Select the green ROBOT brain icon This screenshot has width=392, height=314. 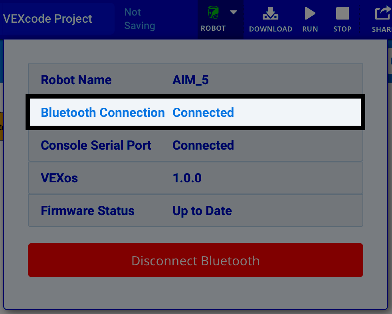click(213, 12)
